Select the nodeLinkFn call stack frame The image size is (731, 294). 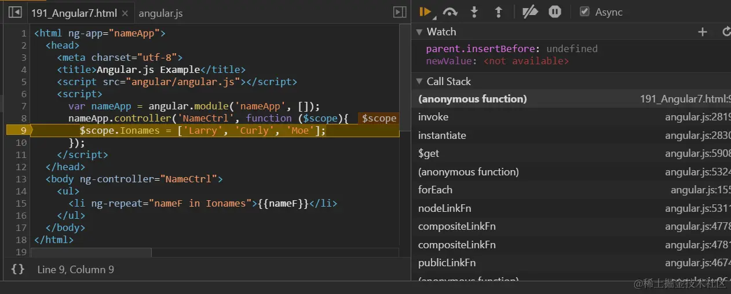(571, 208)
